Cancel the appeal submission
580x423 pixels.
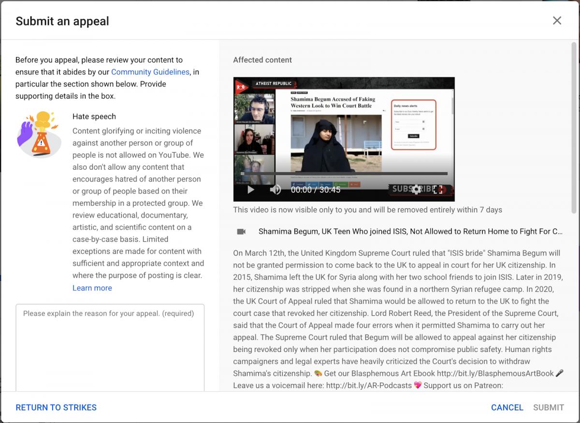[507, 407]
